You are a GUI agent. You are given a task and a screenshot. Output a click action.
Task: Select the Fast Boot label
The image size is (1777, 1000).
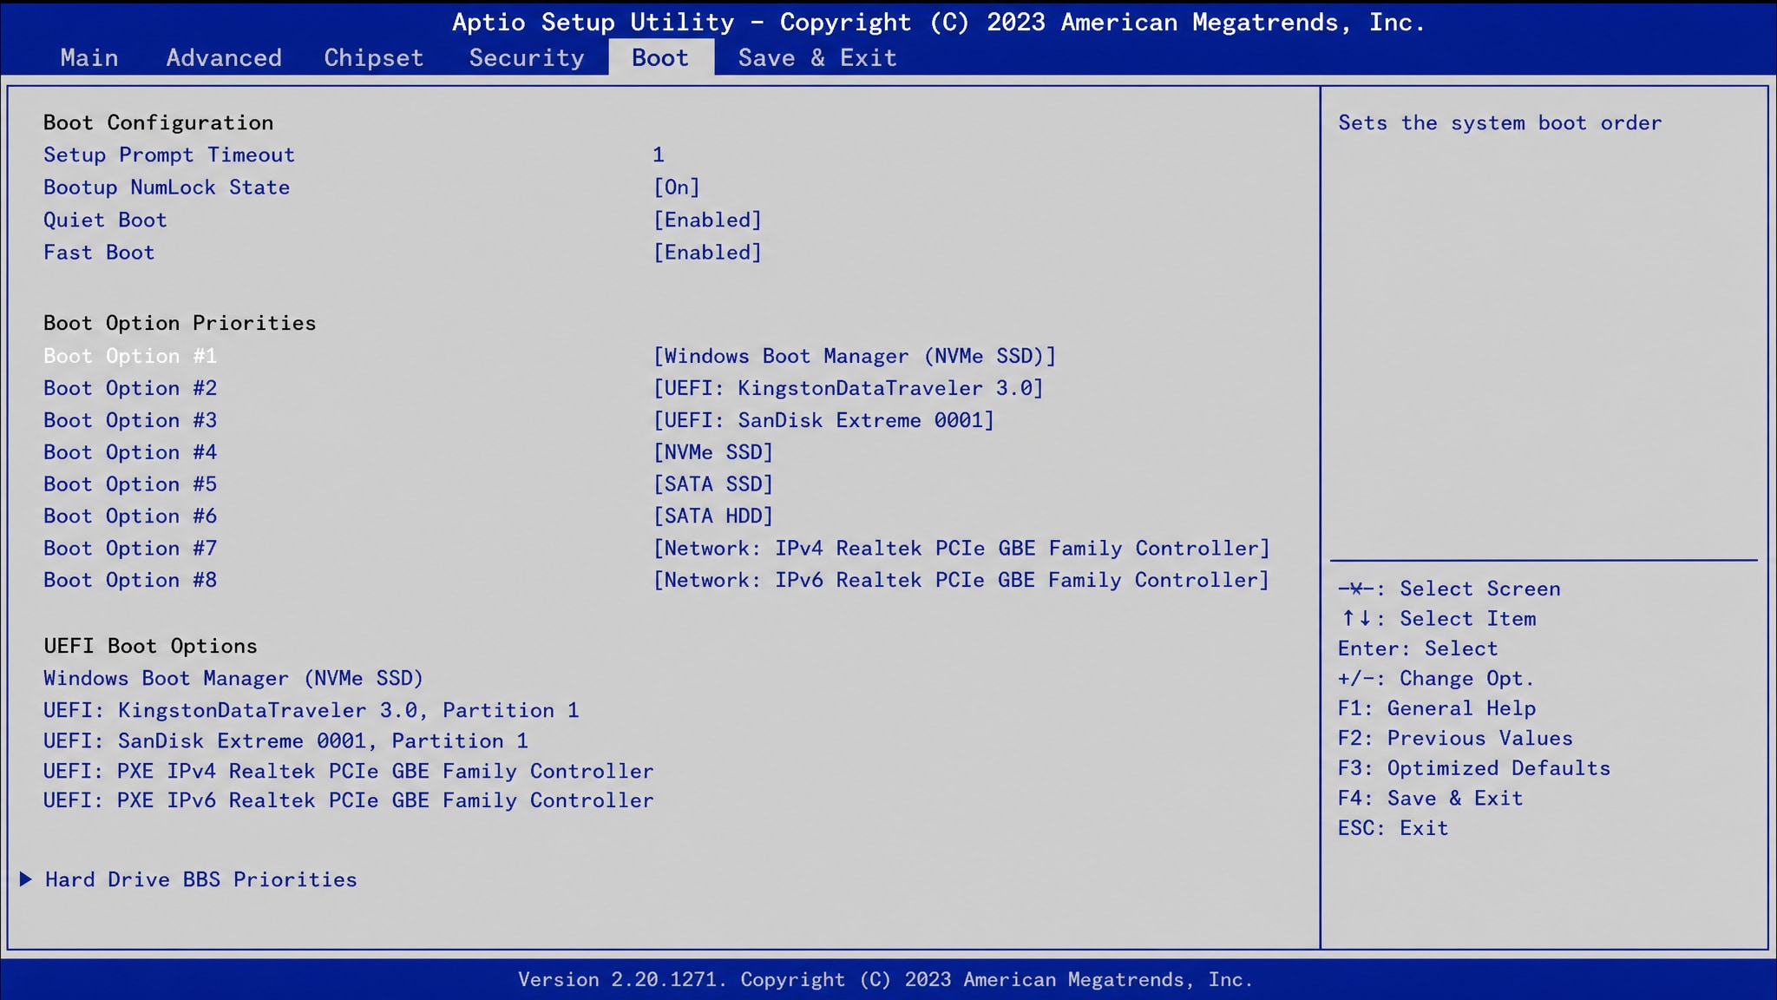click(x=99, y=253)
